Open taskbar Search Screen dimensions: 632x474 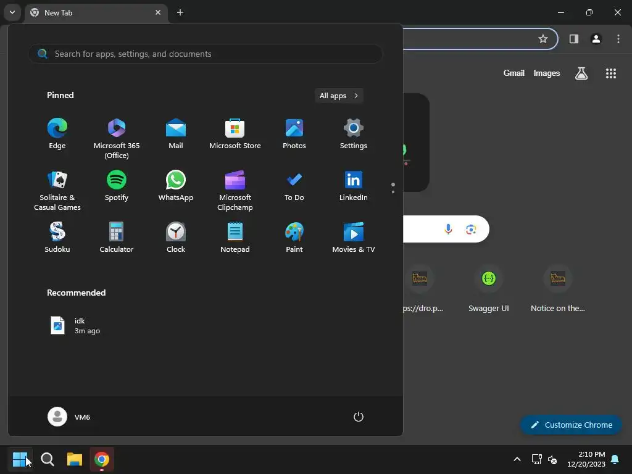pyautogui.click(x=48, y=459)
